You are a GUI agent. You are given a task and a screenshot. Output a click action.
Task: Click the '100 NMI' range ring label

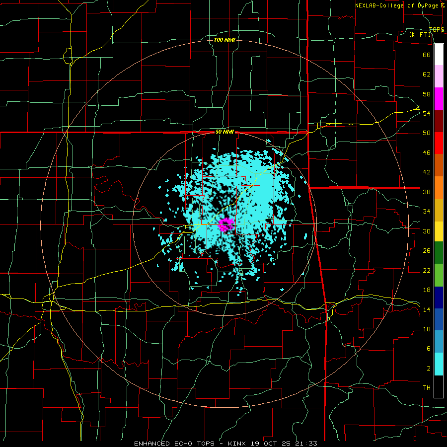[x=224, y=40]
